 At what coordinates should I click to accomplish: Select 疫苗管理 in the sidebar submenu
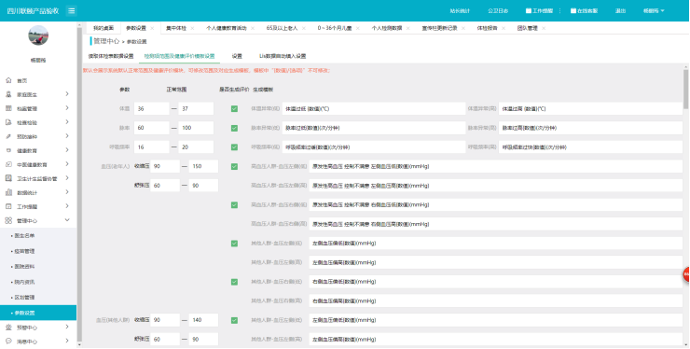point(24,251)
